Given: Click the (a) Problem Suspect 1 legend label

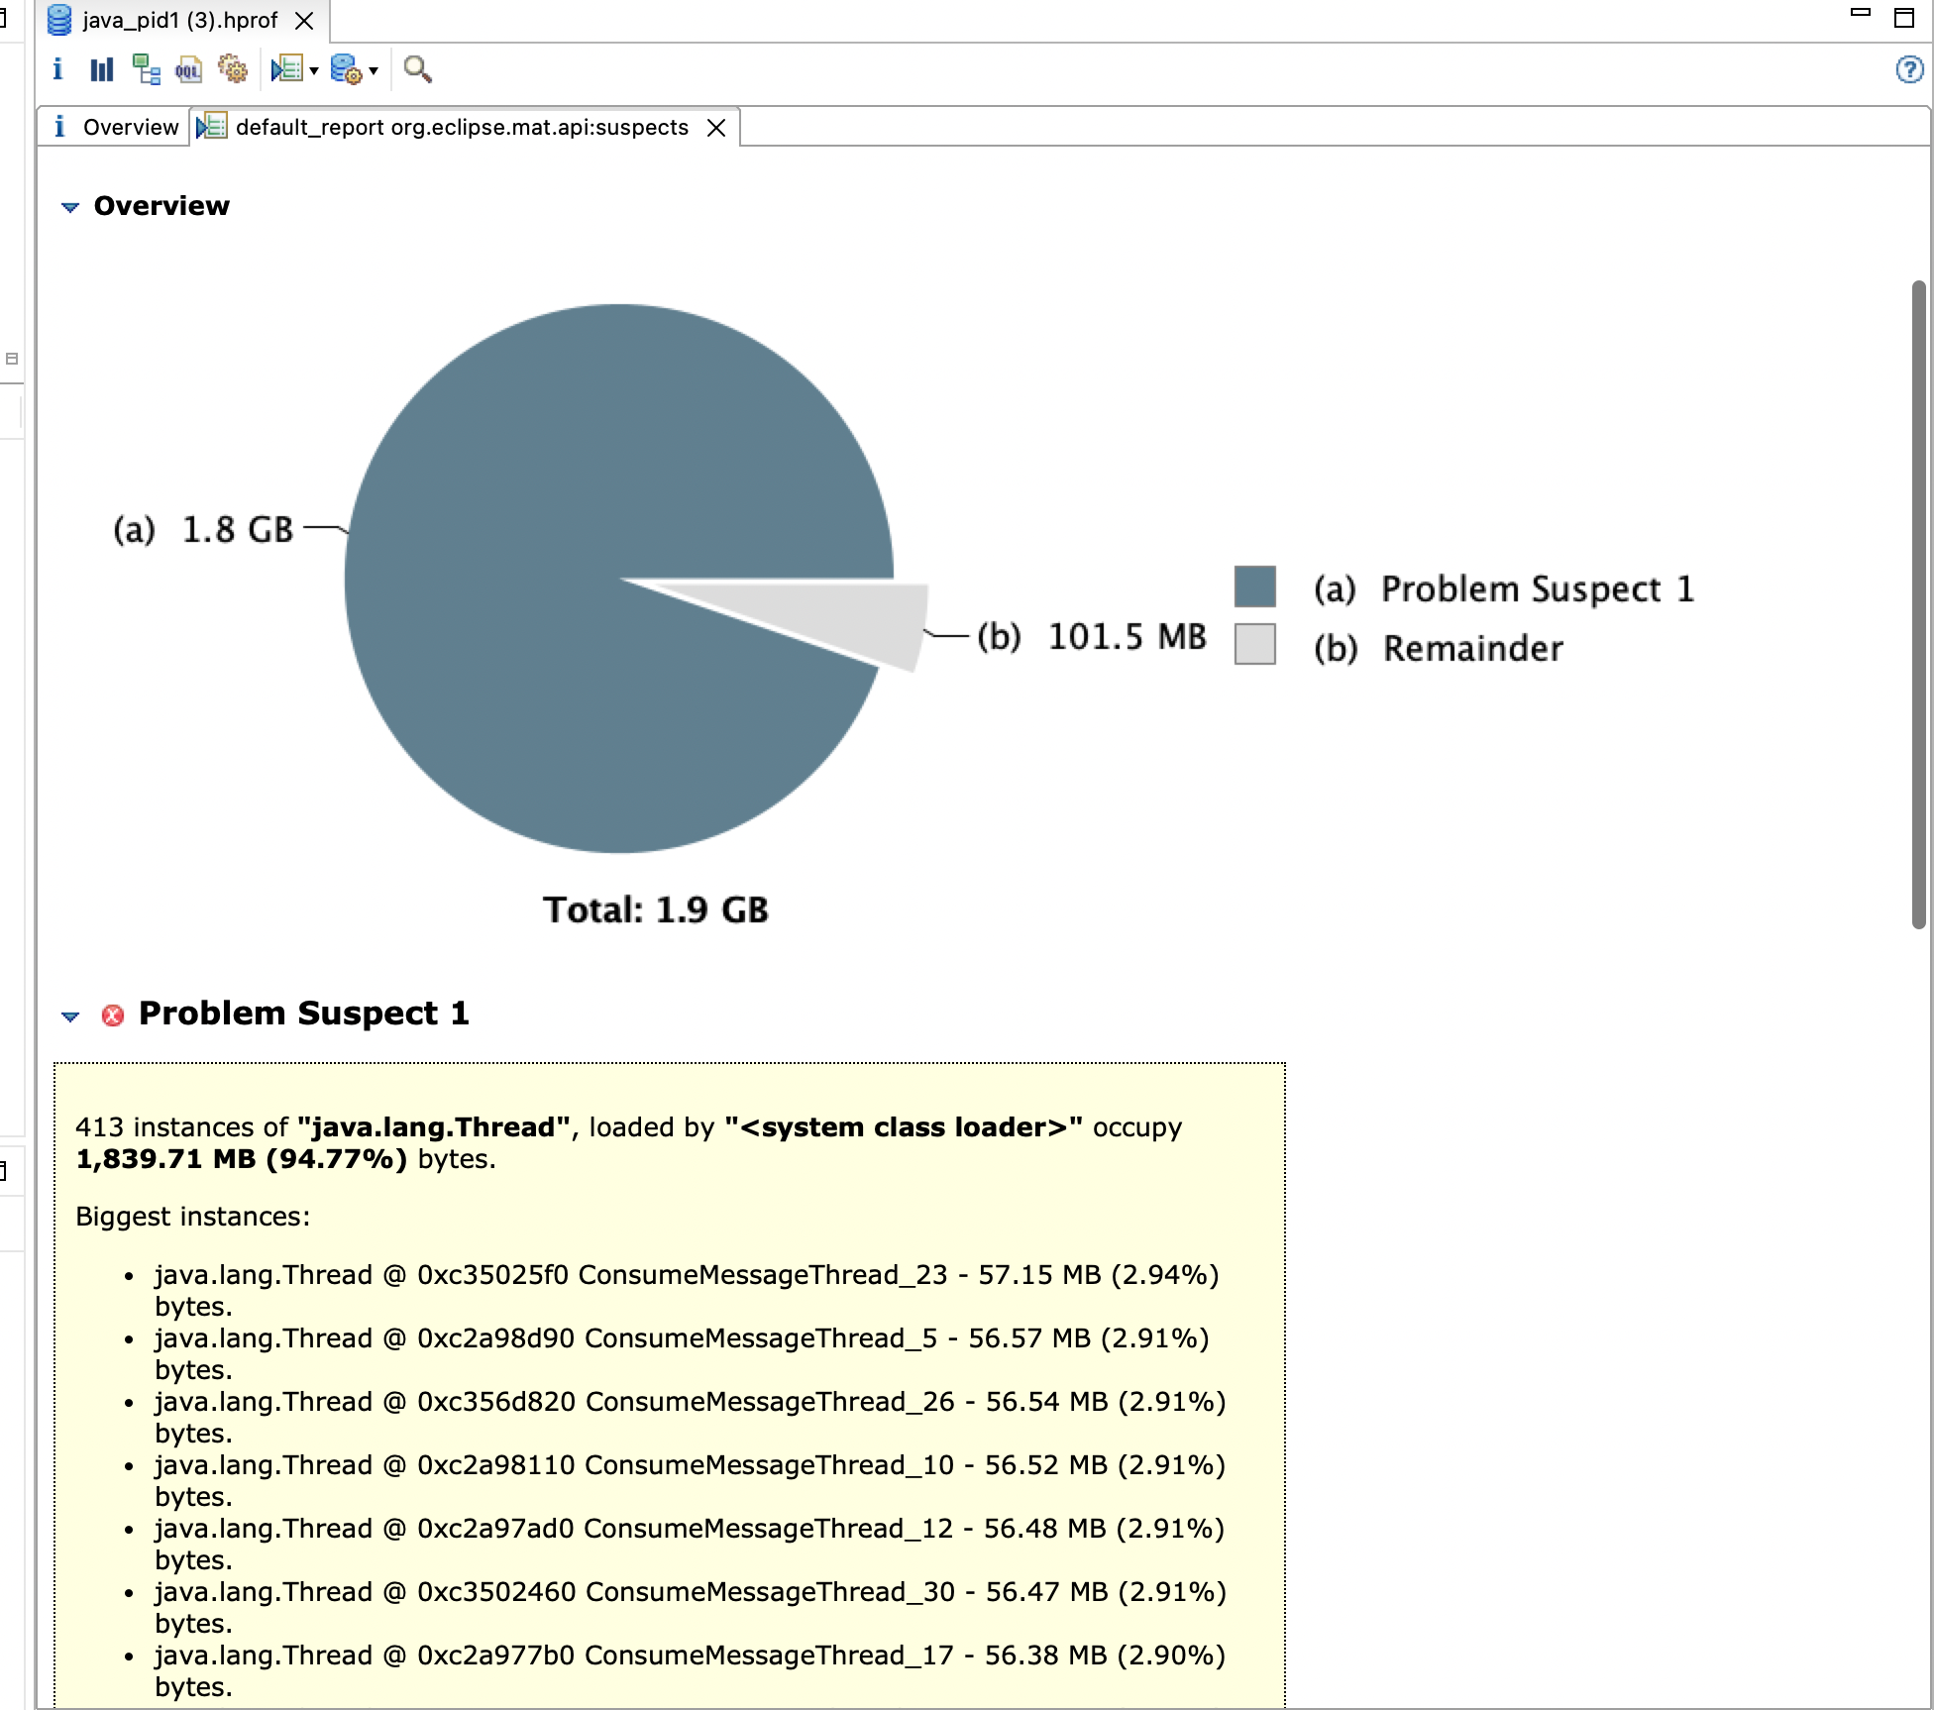Looking at the screenshot, I should coord(1504,588).
